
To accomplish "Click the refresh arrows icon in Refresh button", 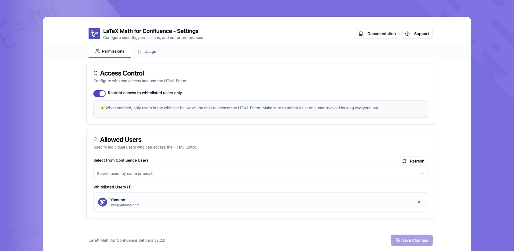I will click(x=404, y=161).
